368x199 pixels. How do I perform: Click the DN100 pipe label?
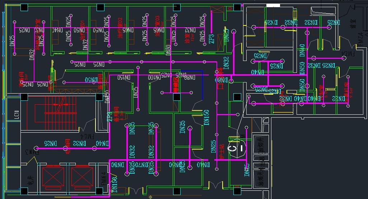tap(154, 77)
